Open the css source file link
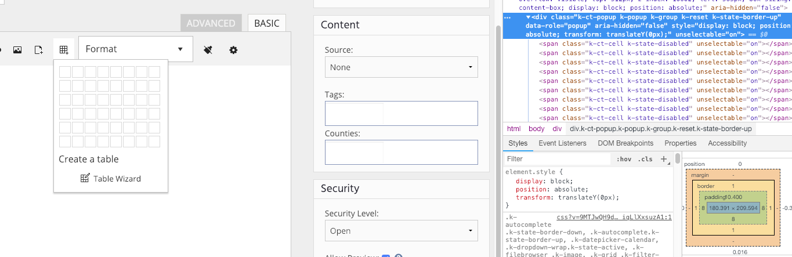 [614, 218]
